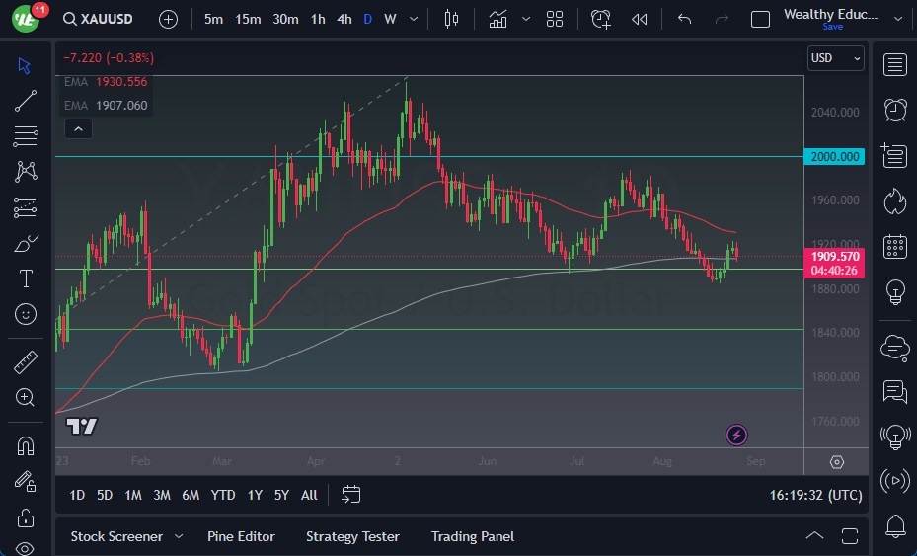
Task: Switch to the Pine Editor tab
Action: [x=241, y=536]
